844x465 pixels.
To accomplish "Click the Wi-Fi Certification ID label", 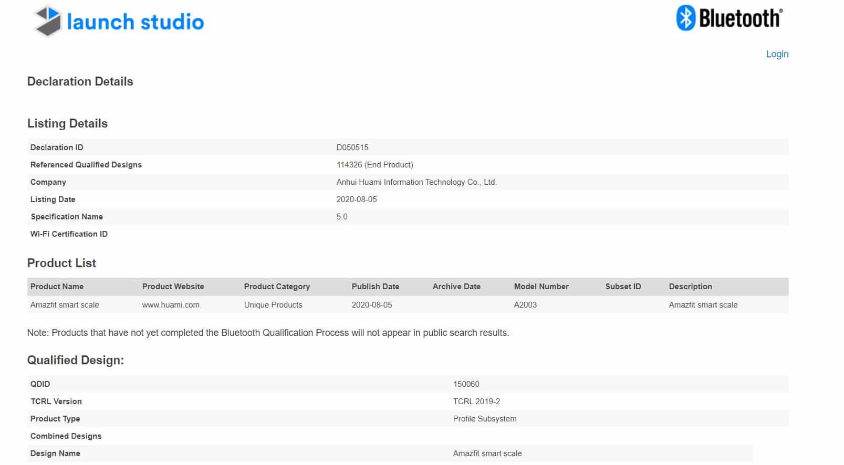I will click(69, 234).
